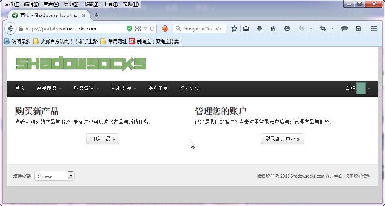Open the 提交工单 page

click(x=158, y=89)
